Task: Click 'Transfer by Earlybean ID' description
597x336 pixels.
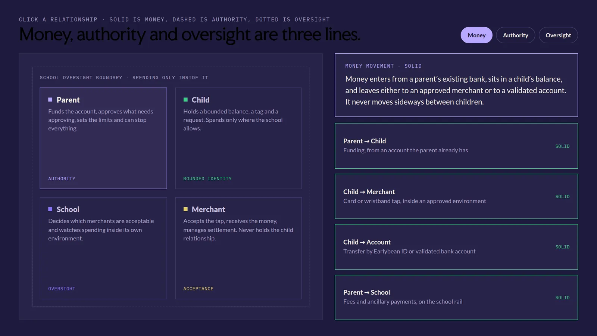Action: pyautogui.click(x=409, y=251)
